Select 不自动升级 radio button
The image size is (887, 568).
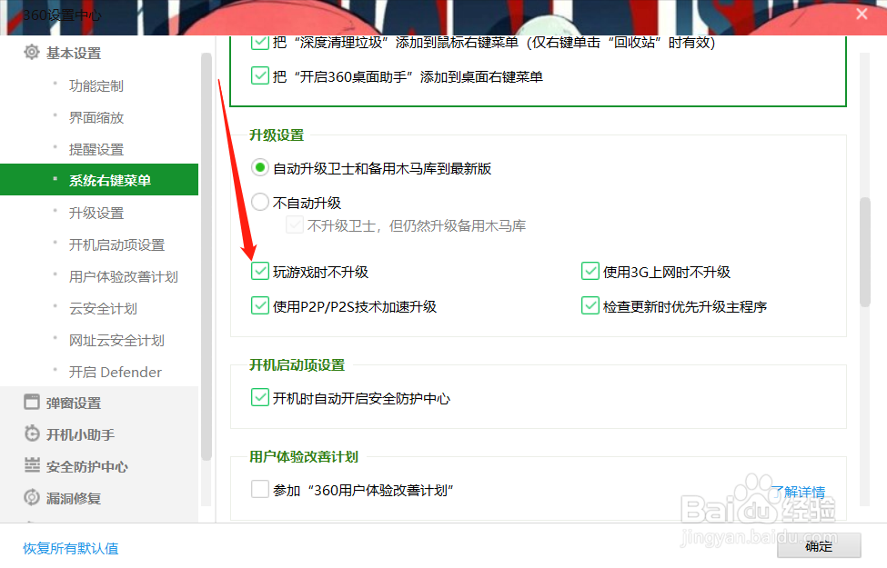[x=259, y=202]
